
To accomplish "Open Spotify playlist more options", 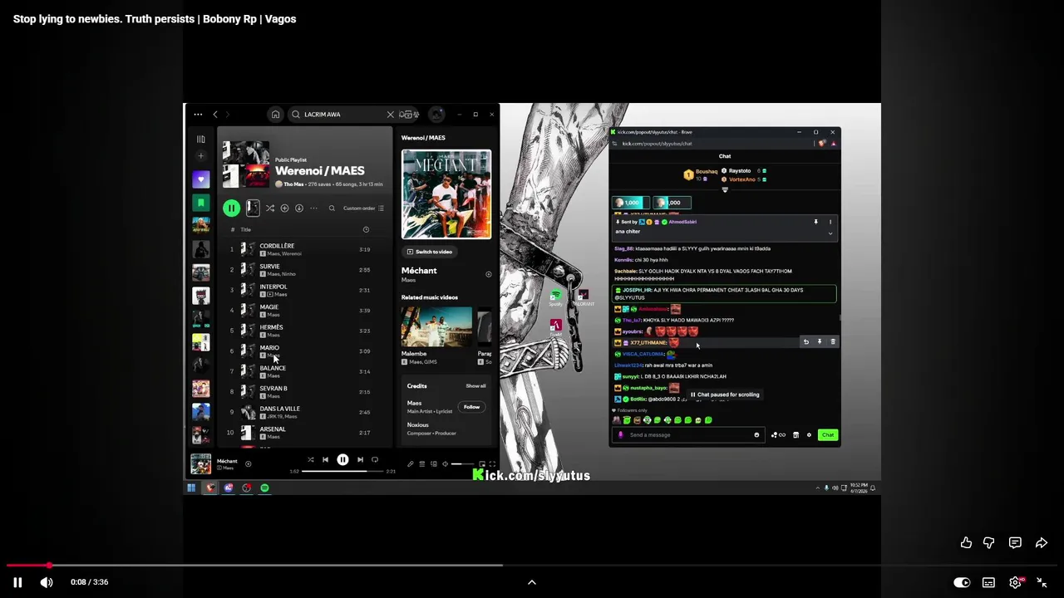I will [313, 208].
